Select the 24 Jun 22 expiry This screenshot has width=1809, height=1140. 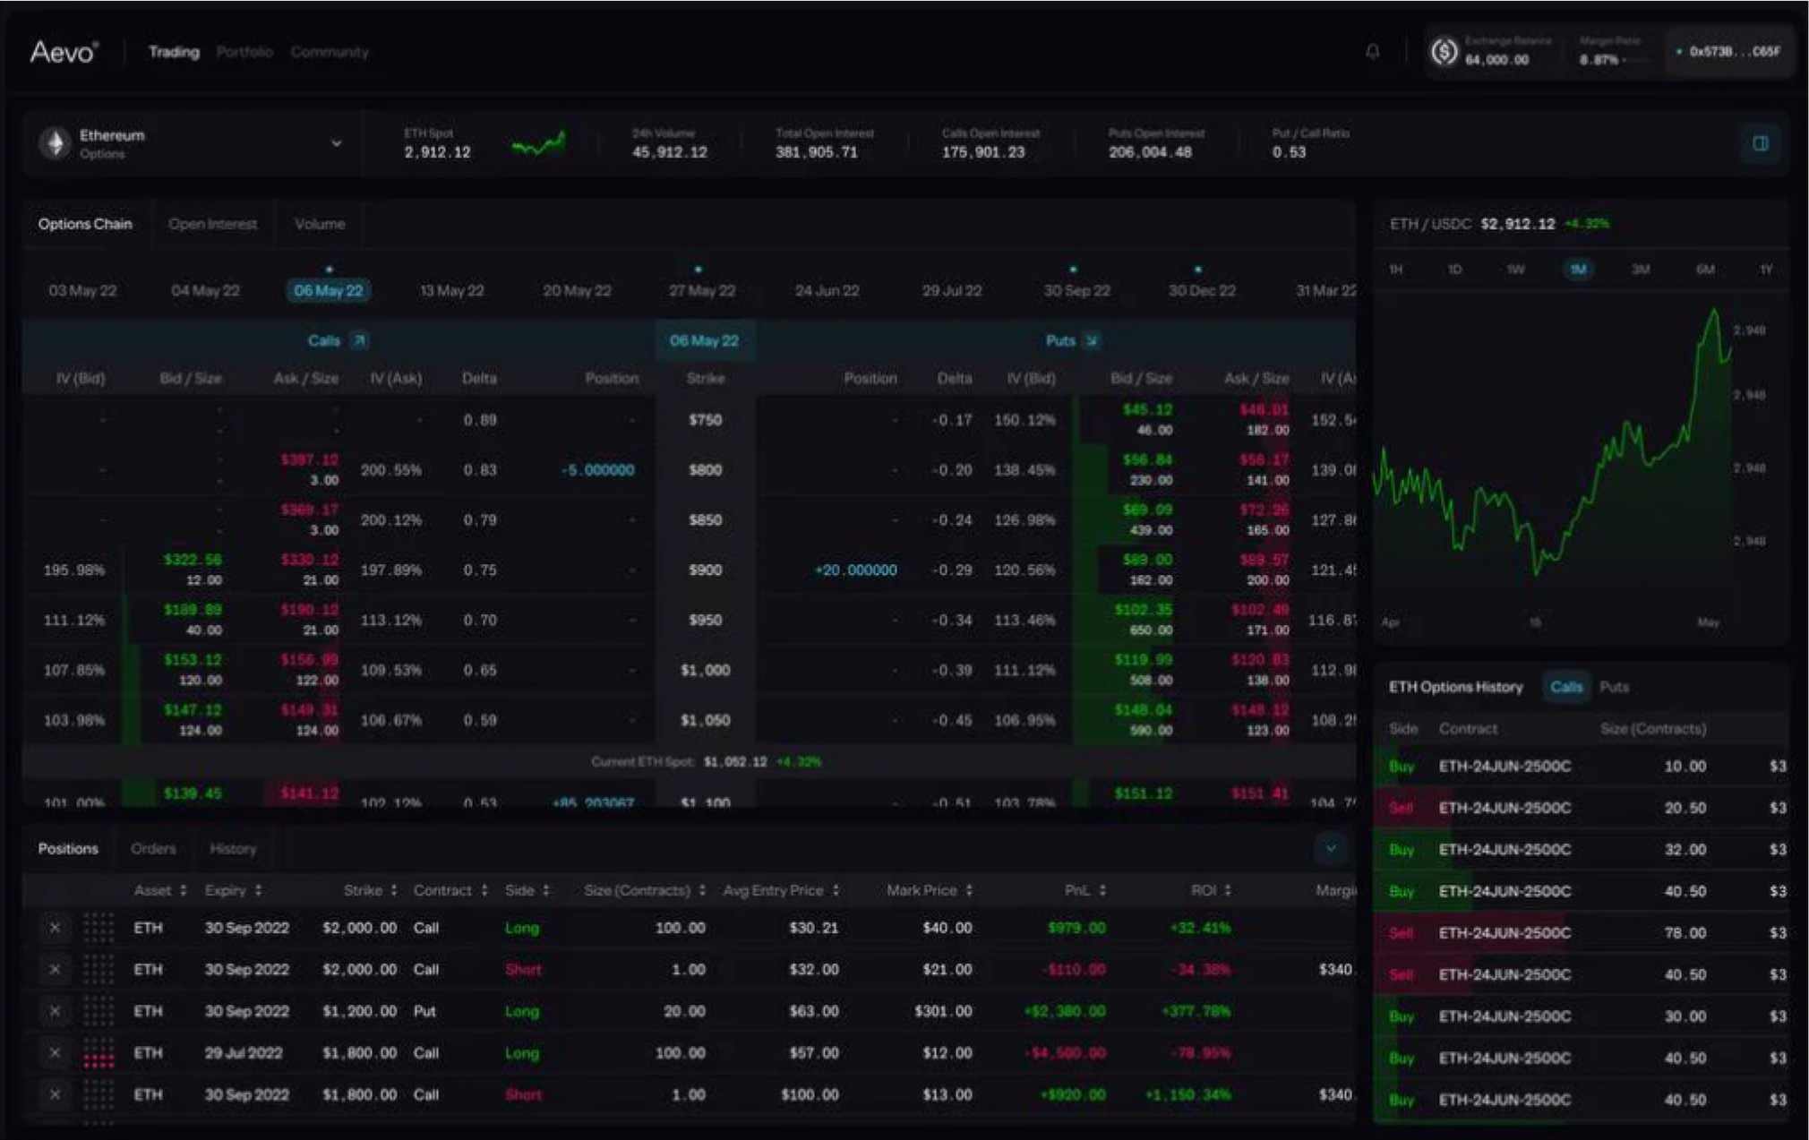pyautogui.click(x=827, y=290)
